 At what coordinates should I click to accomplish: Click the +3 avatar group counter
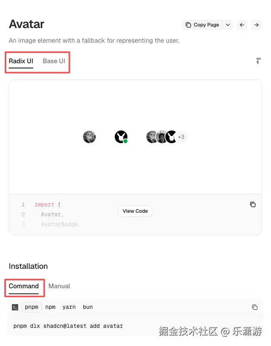tap(181, 137)
